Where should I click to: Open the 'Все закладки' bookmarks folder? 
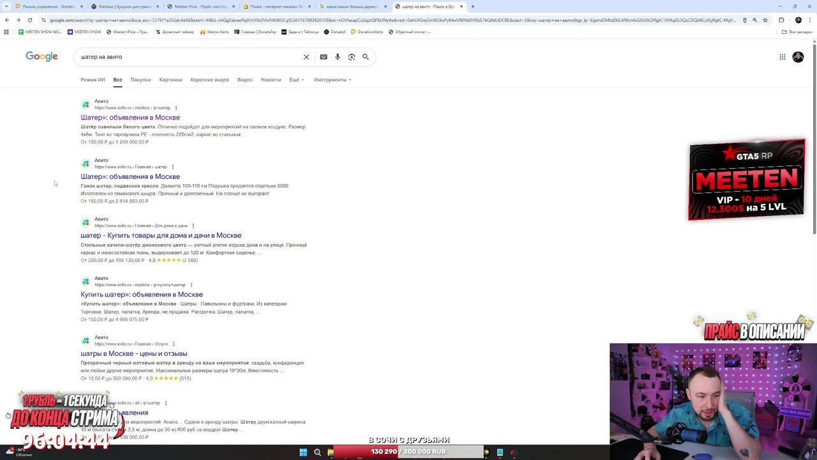pos(797,32)
